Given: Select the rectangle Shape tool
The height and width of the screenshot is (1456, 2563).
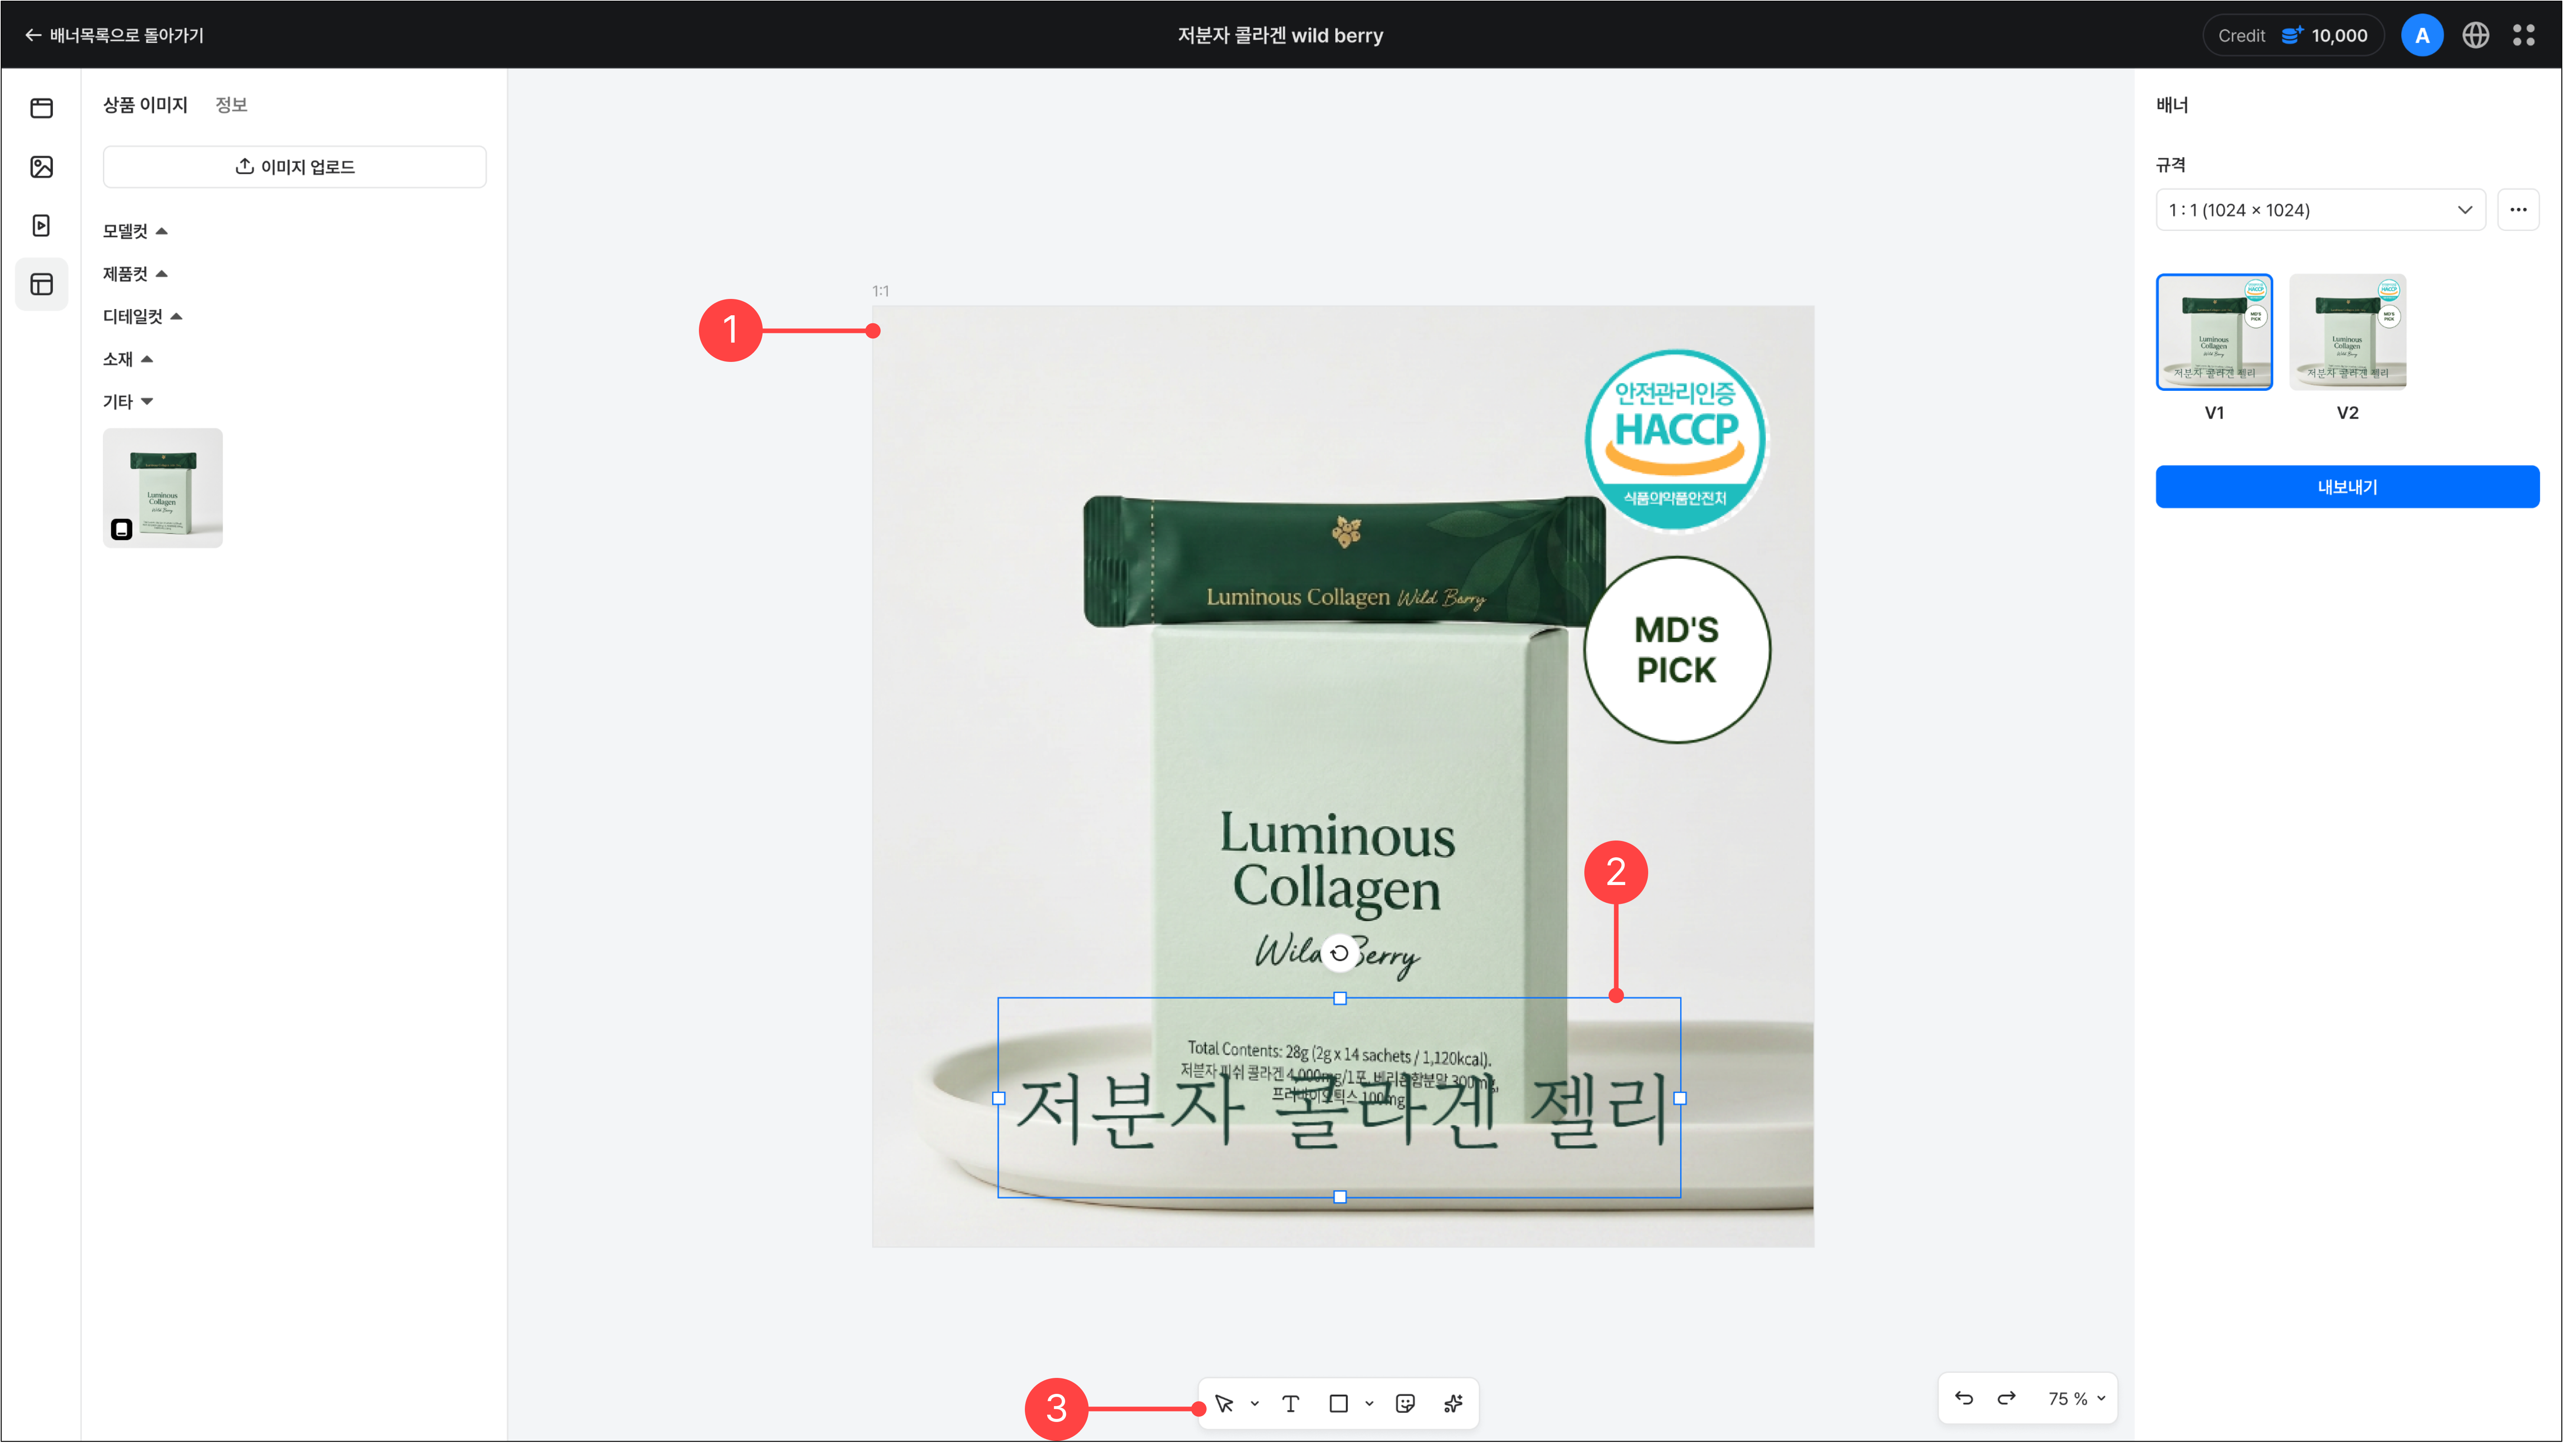Looking at the screenshot, I should (1339, 1404).
